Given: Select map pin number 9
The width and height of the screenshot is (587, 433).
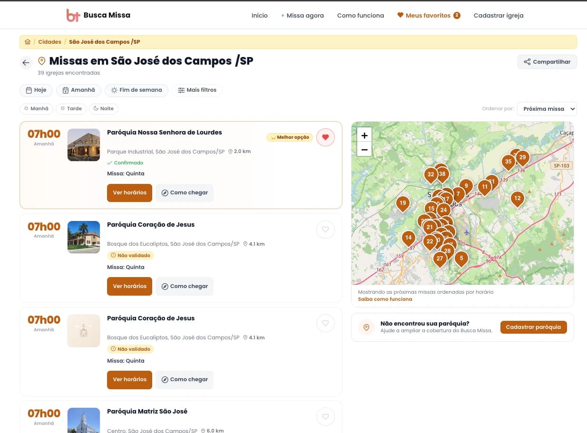Looking at the screenshot, I should (466, 186).
